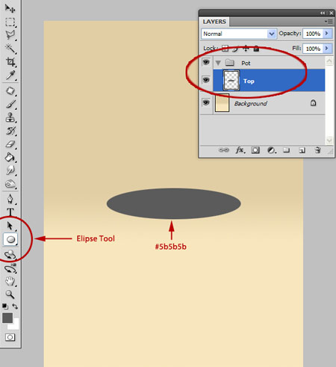336x367 pixels.
Task: Create a new group
Action: (x=287, y=150)
